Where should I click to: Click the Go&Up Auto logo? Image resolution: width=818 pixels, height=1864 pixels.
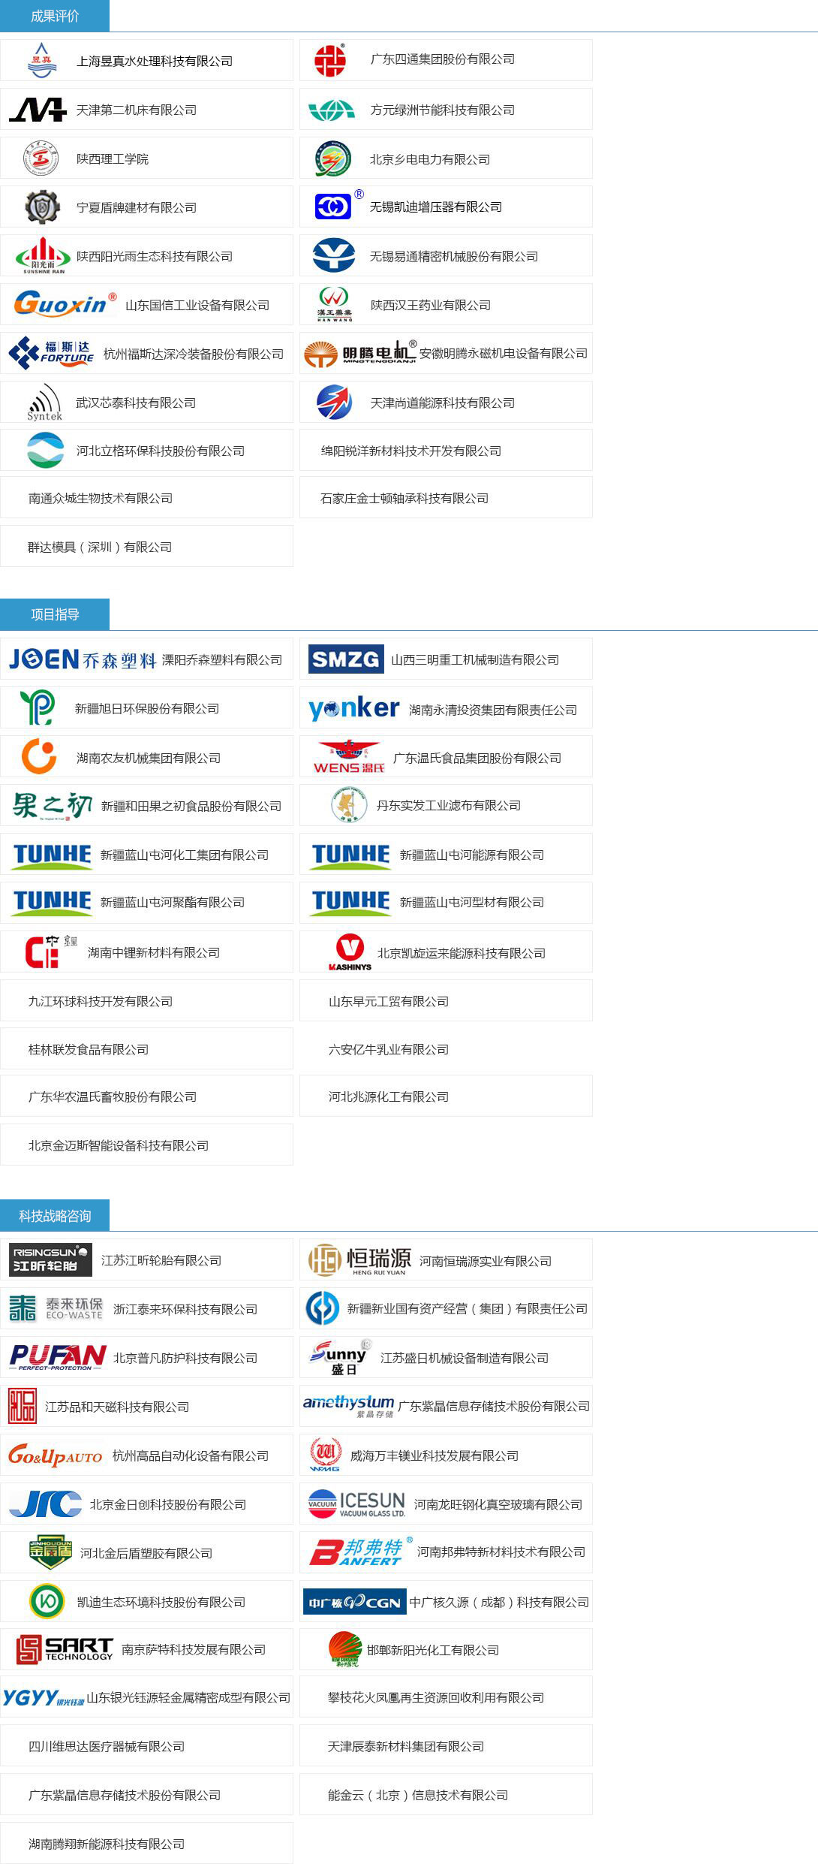point(55,1455)
